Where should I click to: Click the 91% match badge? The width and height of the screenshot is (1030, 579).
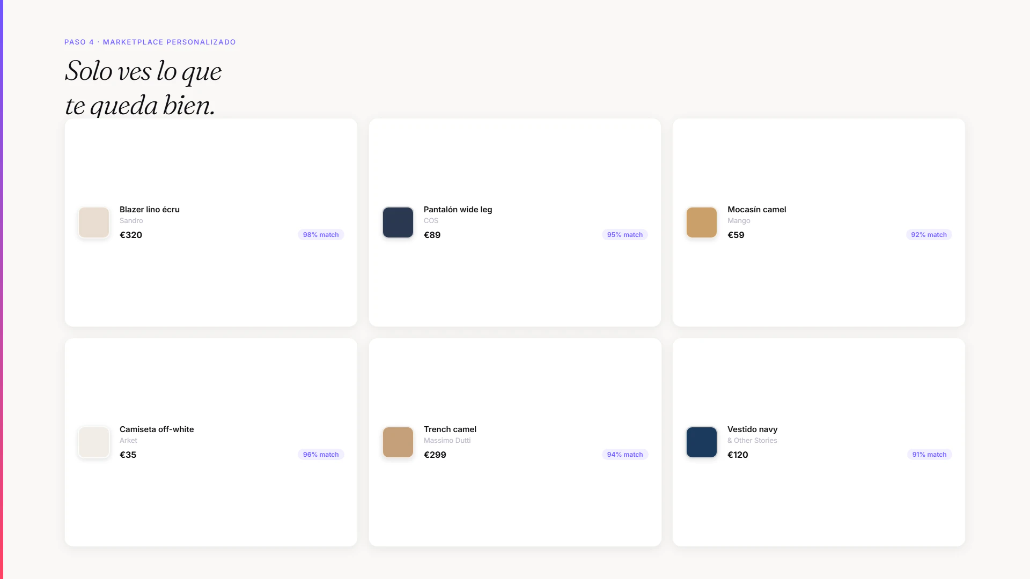point(930,455)
